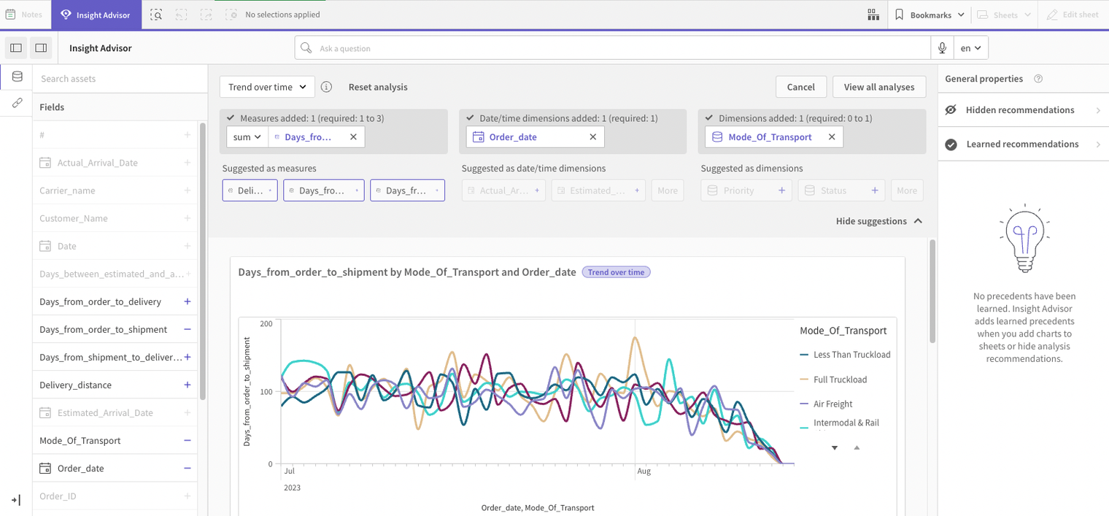Screen dimensions: 1109x516
Task: Click the legend scroll down arrow
Action: click(x=835, y=447)
